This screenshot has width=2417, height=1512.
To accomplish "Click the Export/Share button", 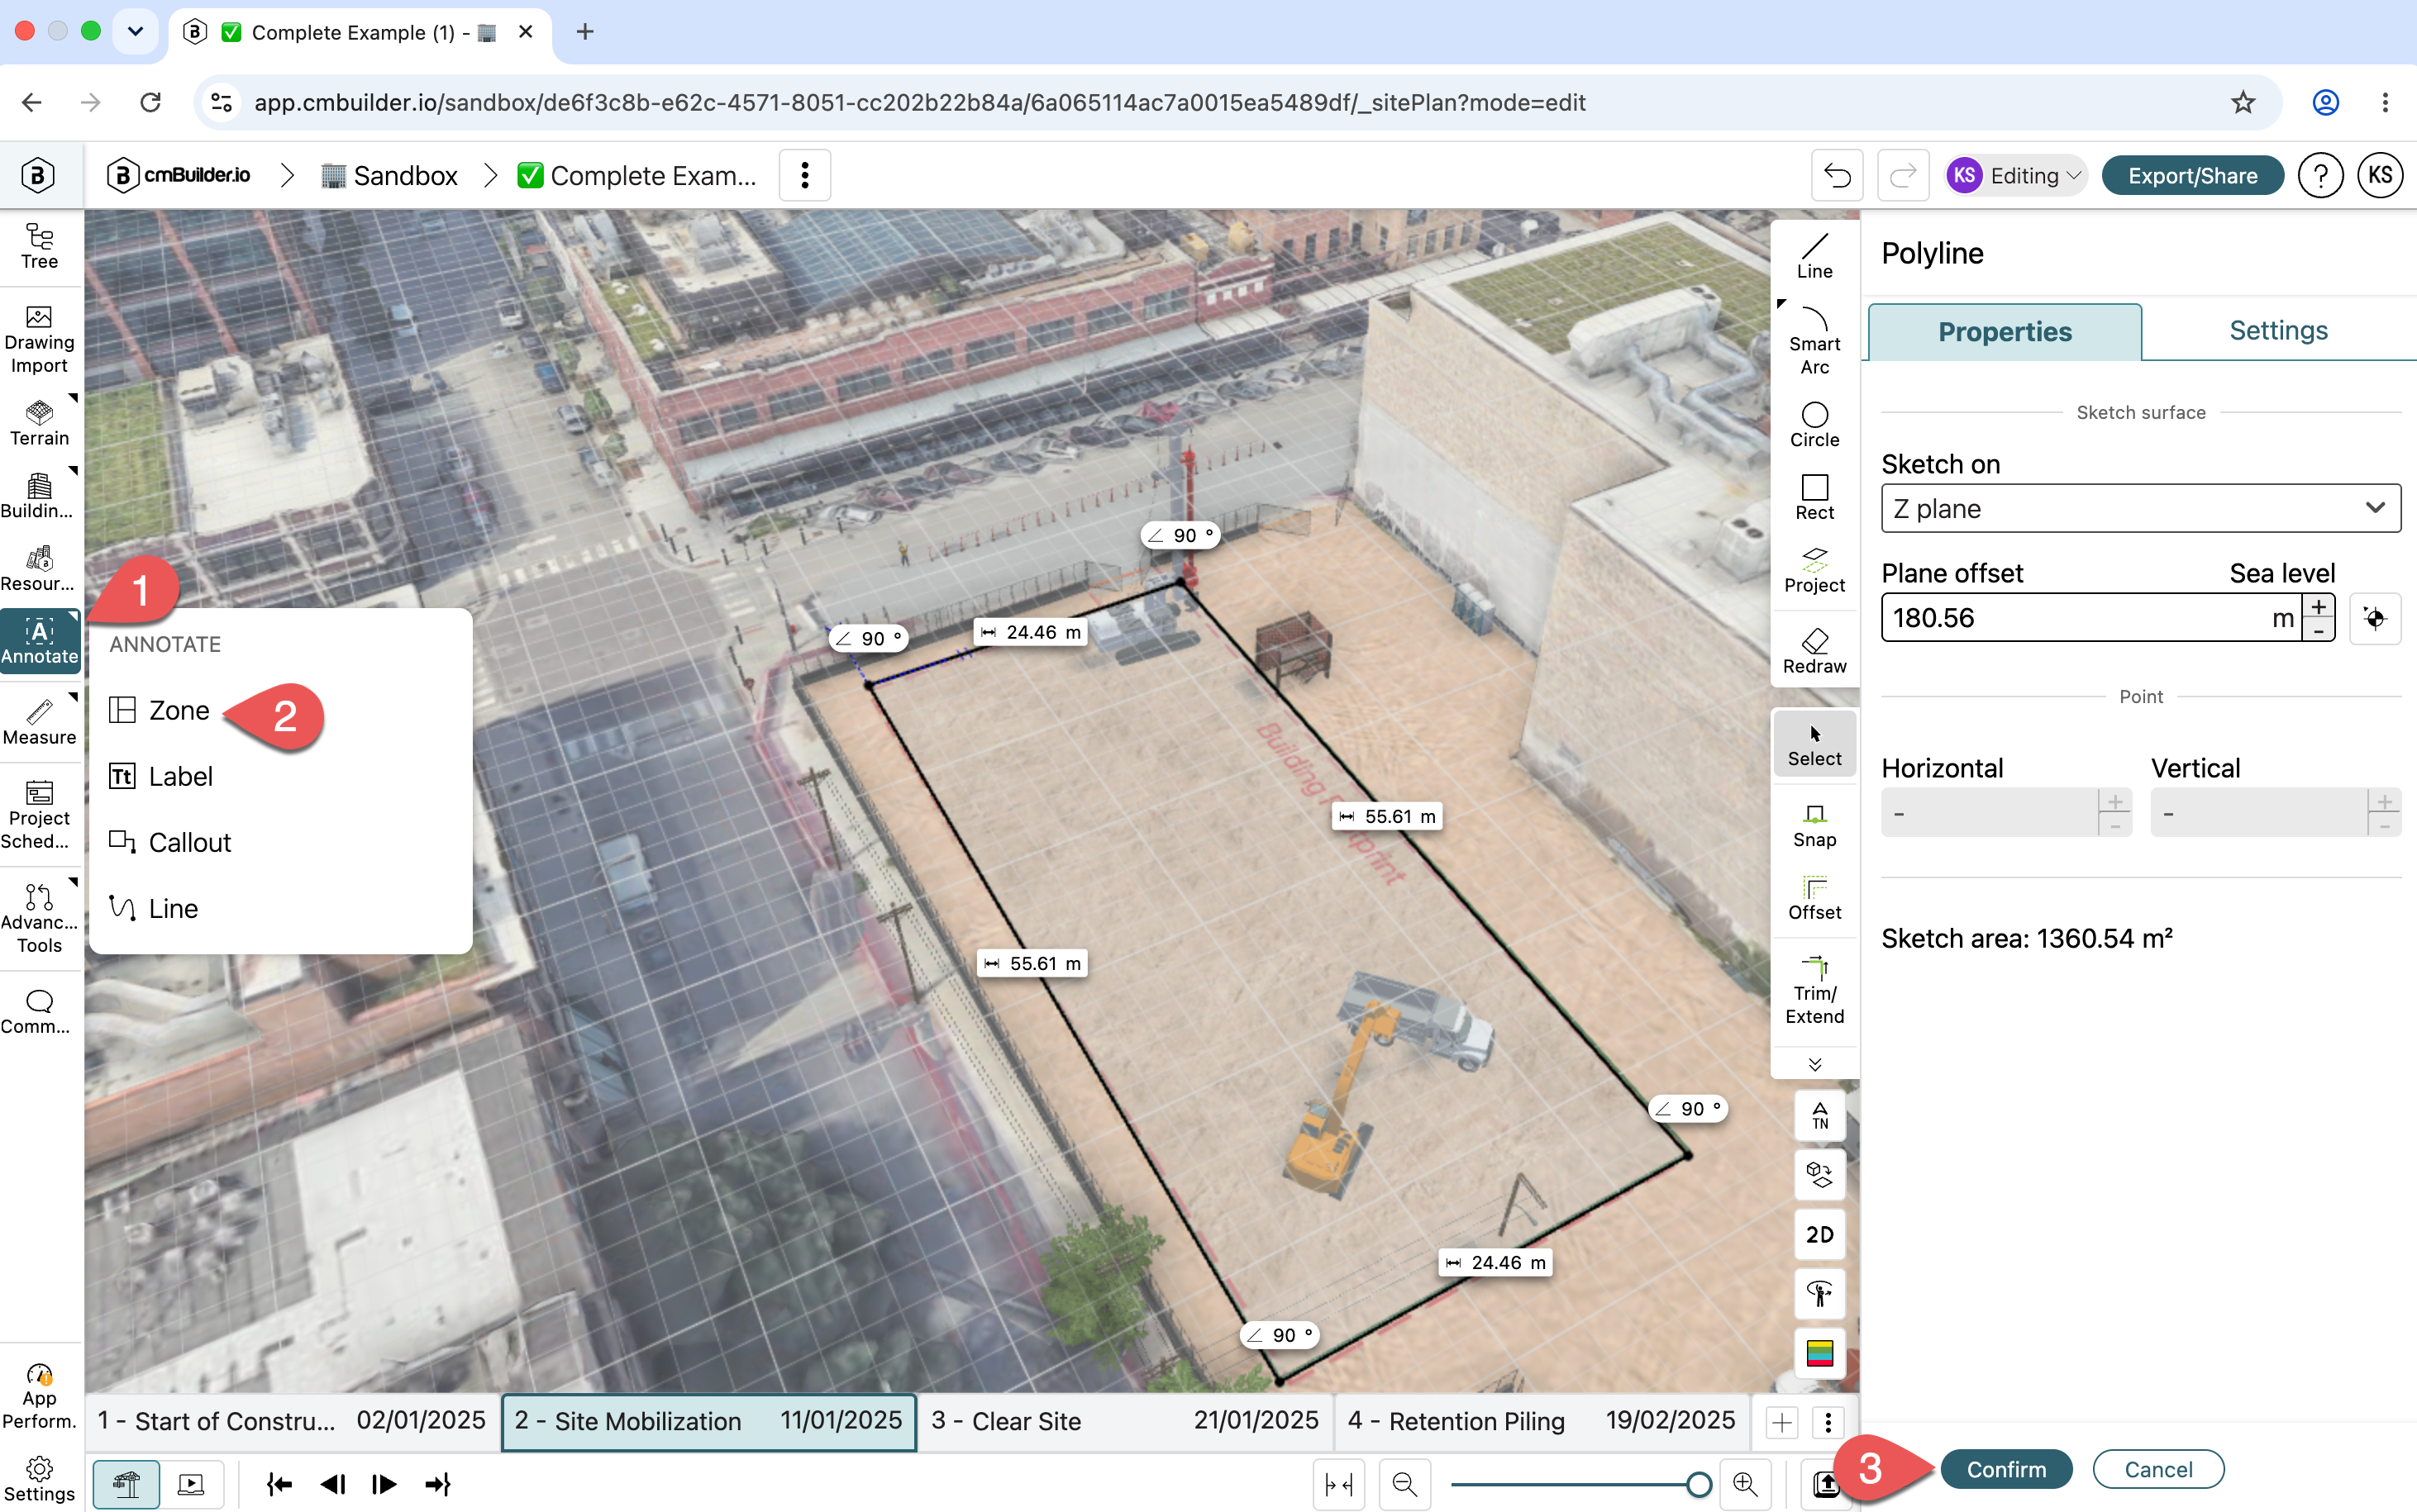I will [2192, 176].
